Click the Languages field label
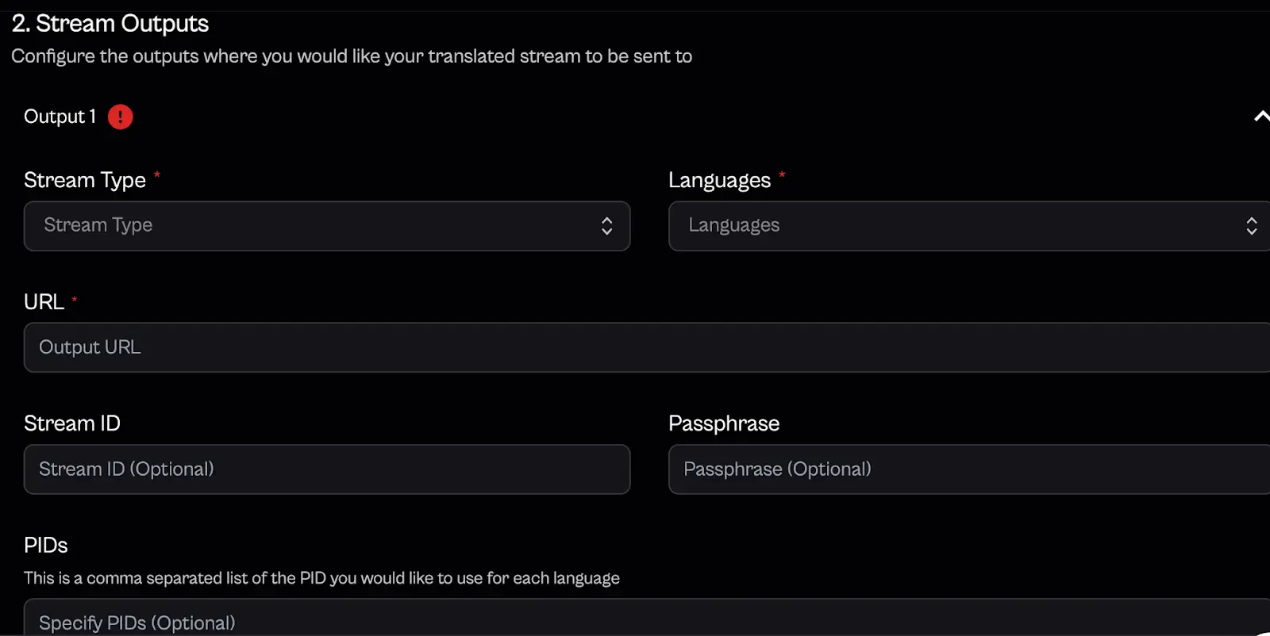The image size is (1270, 636). (x=719, y=180)
